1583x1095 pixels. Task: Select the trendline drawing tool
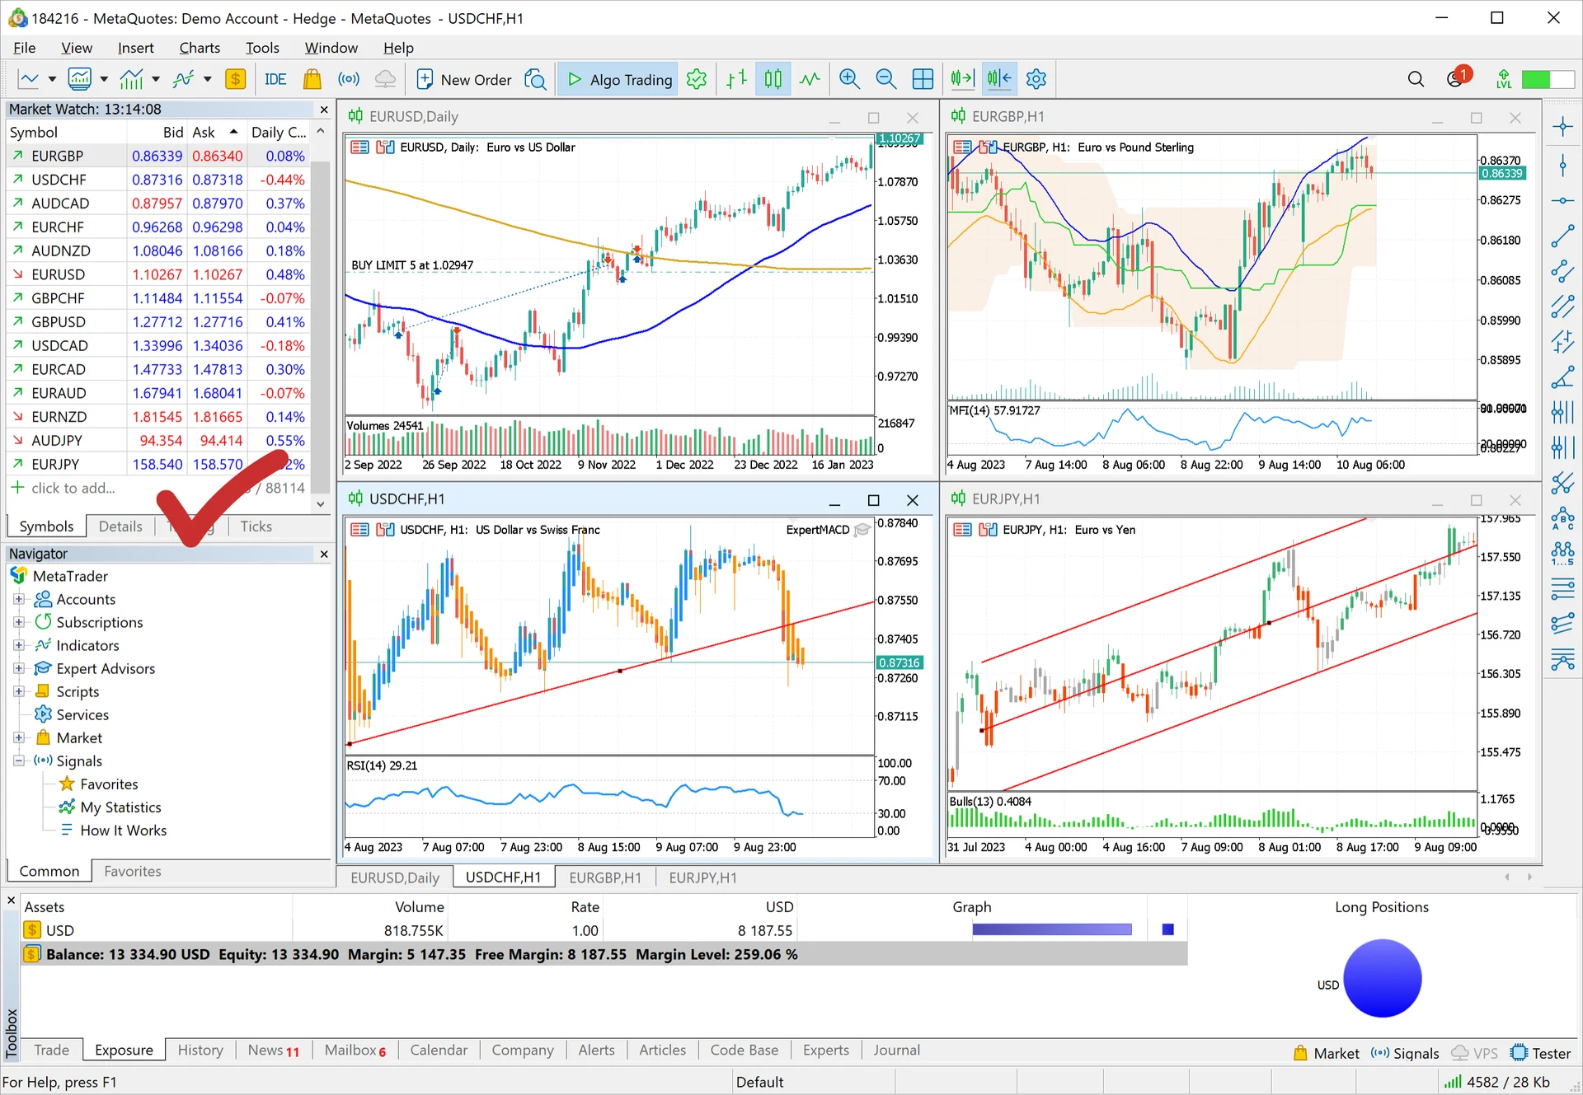[x=1562, y=237]
